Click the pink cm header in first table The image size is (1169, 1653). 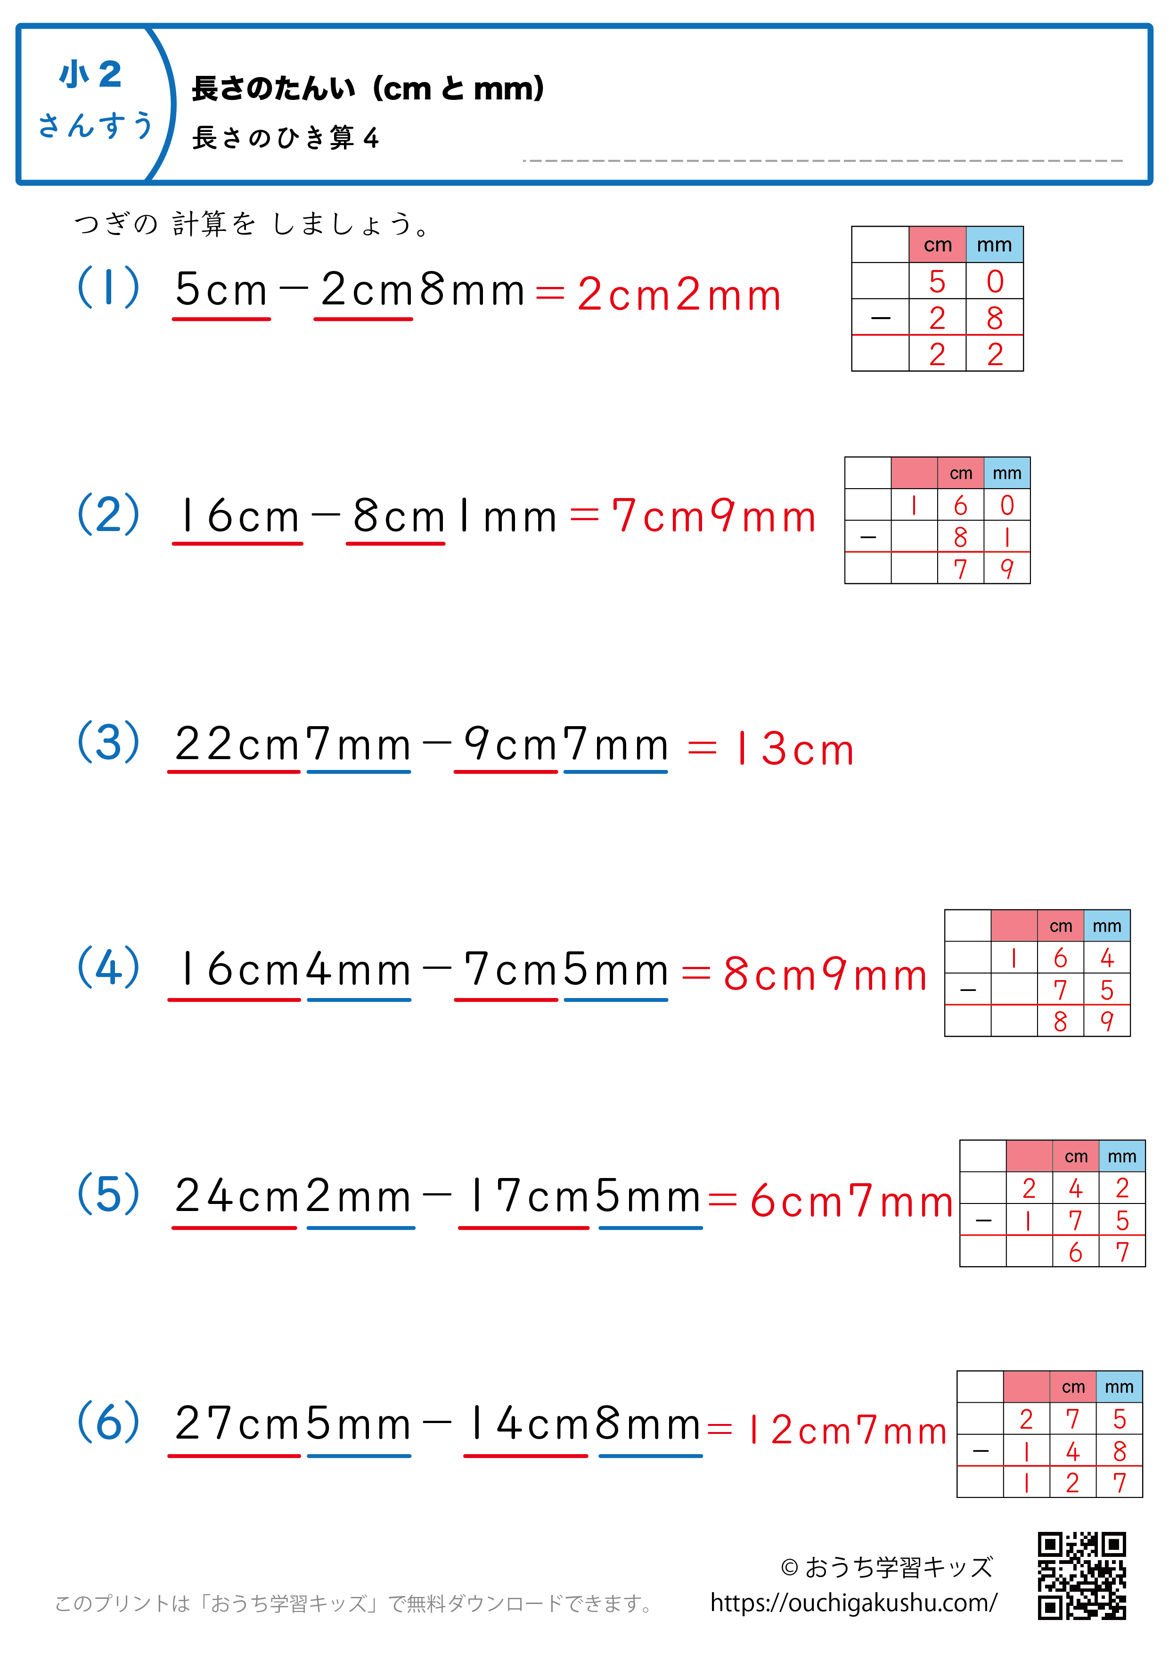point(937,245)
